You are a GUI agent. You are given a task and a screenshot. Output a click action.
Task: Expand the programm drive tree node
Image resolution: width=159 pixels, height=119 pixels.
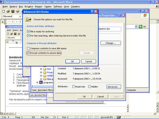[37, 83]
